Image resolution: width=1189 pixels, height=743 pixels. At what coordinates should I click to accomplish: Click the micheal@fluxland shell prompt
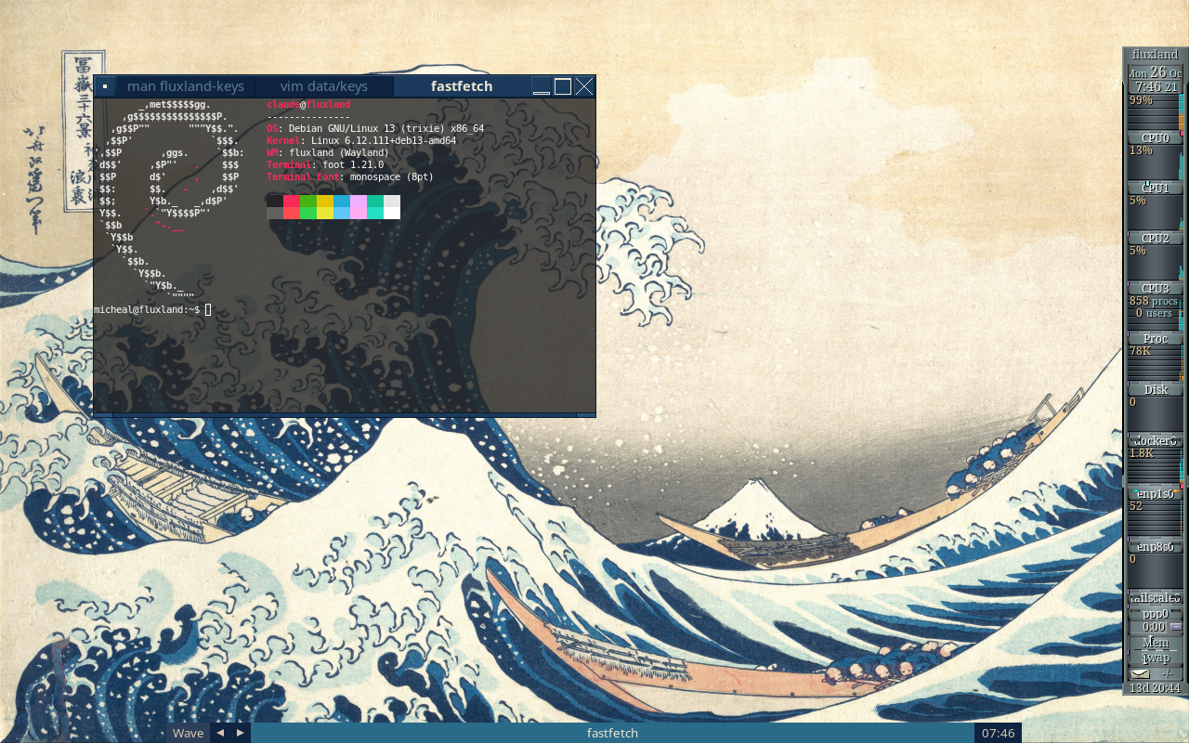[147, 309]
